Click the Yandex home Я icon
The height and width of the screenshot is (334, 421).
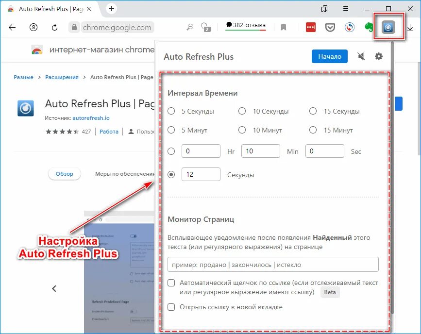34,27
